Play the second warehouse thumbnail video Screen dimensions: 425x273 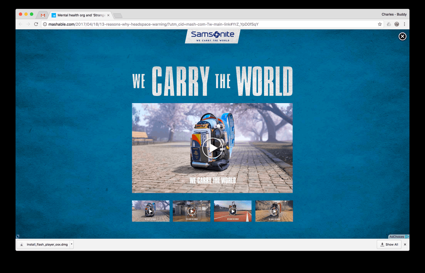192,211
